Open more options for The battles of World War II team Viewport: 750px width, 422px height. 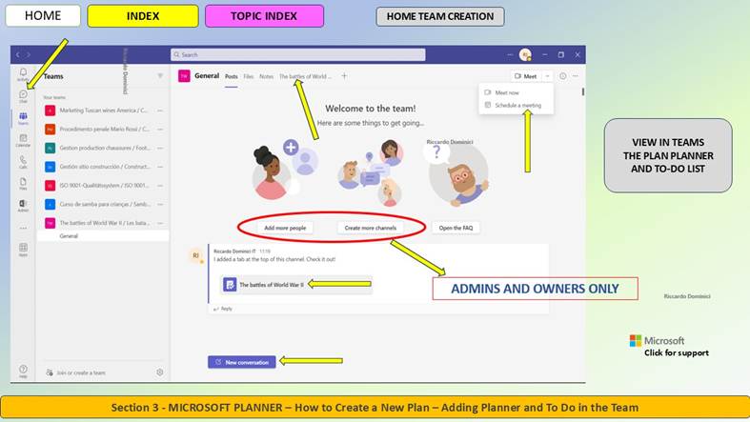tap(160, 223)
